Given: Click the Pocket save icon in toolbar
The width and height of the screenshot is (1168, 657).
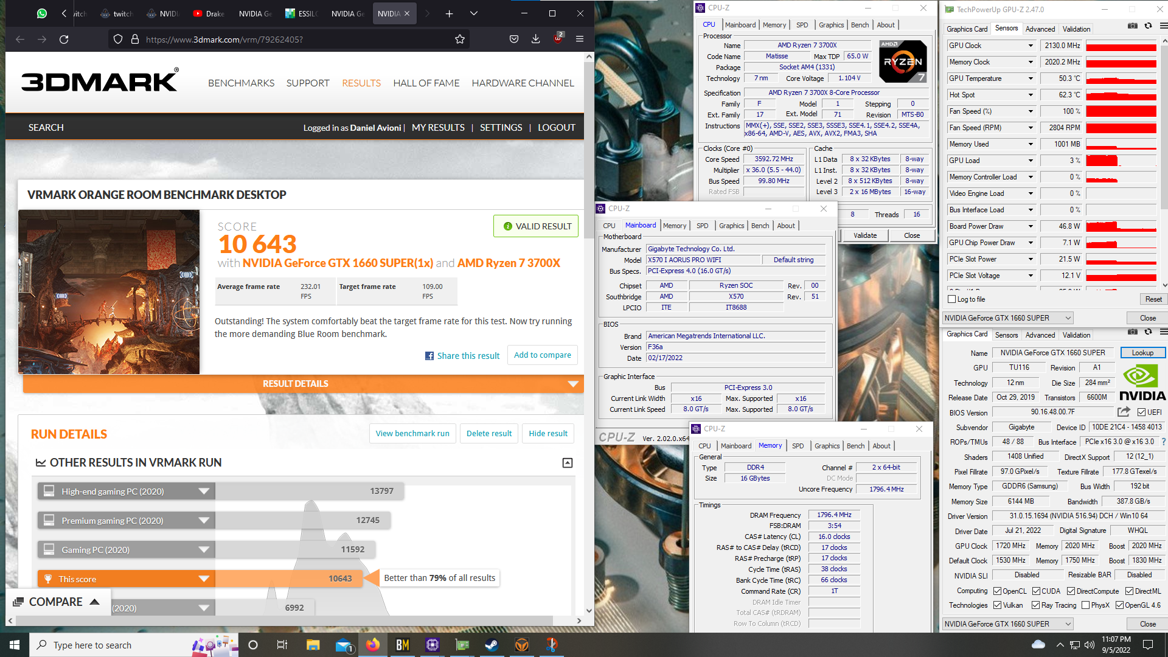Looking at the screenshot, I should (514, 40).
